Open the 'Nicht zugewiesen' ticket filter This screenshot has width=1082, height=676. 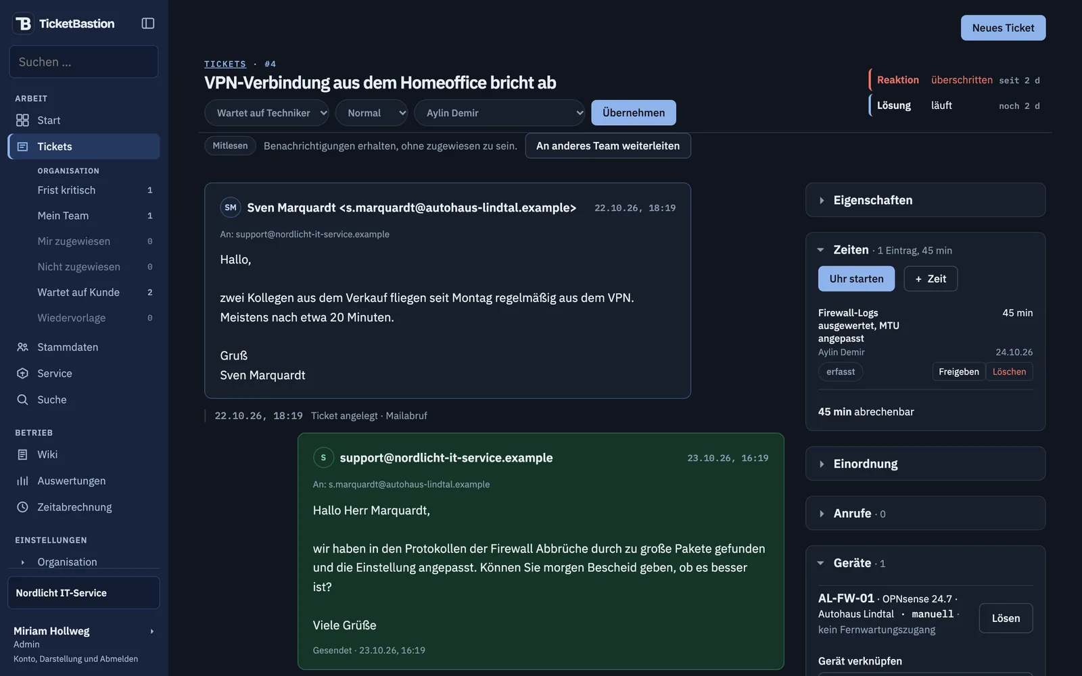95,267
